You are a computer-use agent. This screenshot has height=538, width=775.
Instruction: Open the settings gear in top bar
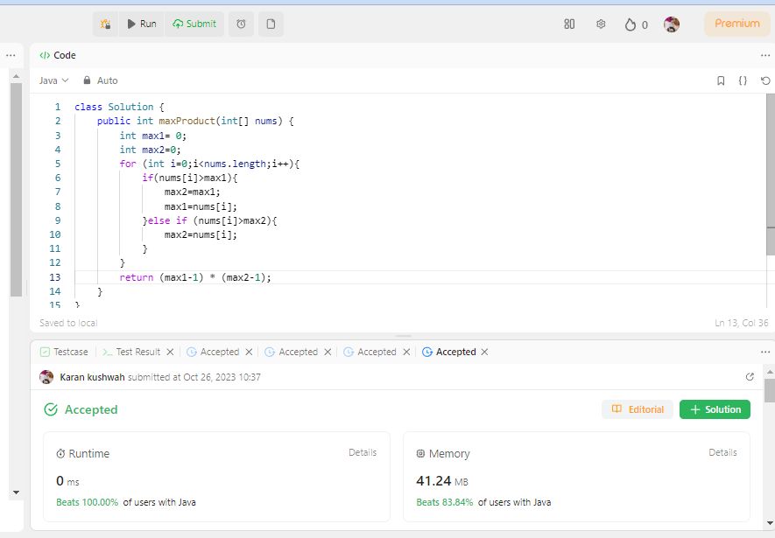tap(601, 24)
